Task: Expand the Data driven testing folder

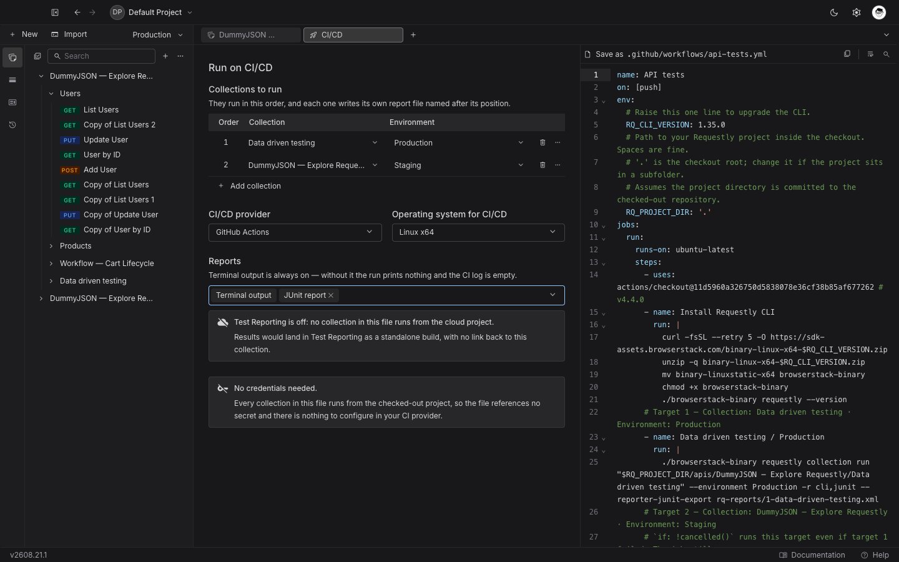Action: click(51, 281)
